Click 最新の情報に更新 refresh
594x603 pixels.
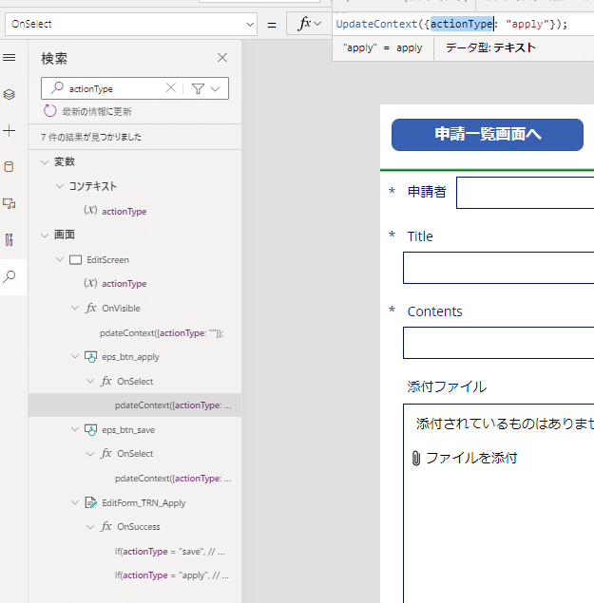point(87,111)
